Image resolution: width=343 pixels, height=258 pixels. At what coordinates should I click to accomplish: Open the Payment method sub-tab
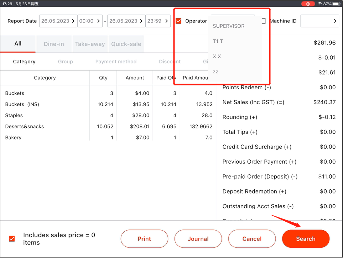pos(116,62)
